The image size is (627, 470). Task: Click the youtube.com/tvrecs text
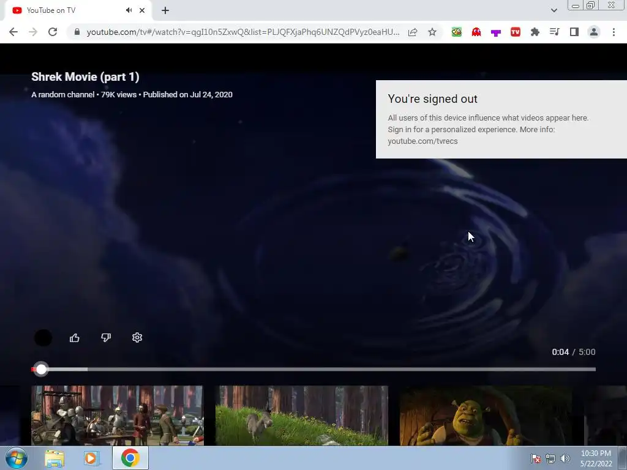click(422, 141)
